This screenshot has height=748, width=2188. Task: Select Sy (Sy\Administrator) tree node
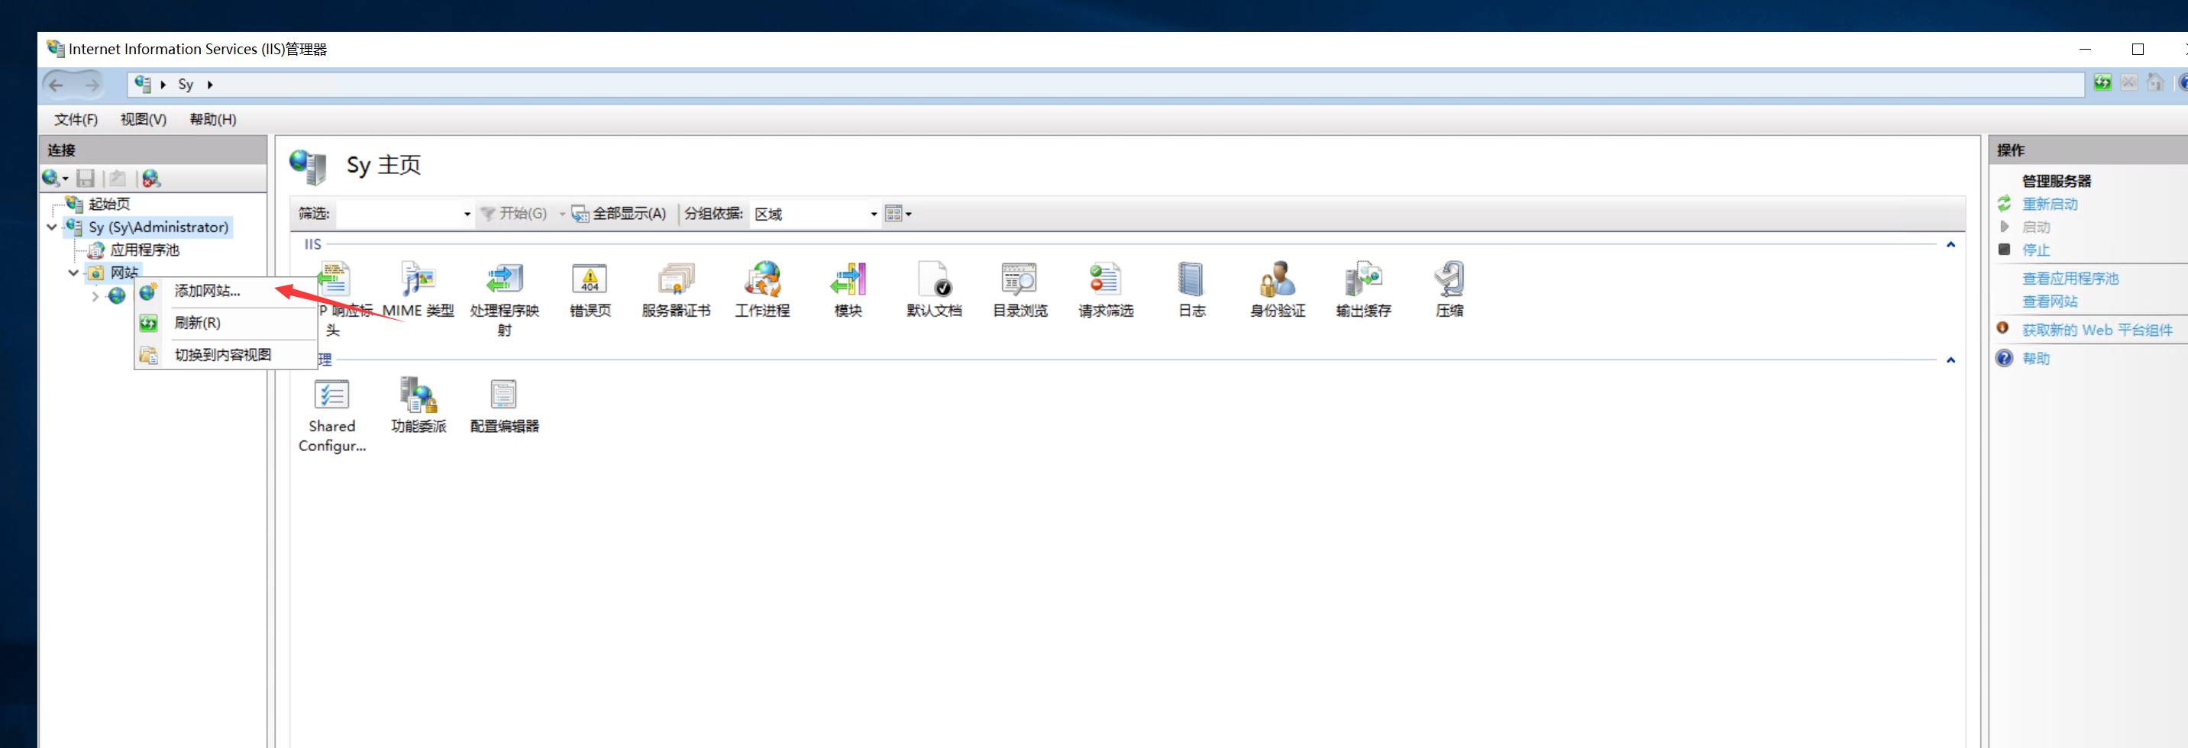pos(159,227)
